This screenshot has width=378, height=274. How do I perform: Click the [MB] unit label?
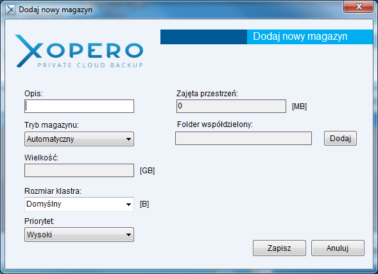pos(299,107)
